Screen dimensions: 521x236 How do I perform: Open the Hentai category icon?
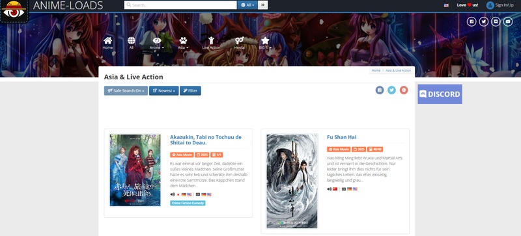(x=239, y=43)
